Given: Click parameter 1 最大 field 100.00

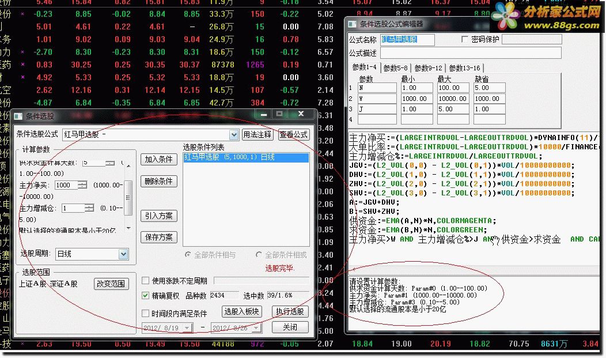Looking at the screenshot, I should coord(453,88).
